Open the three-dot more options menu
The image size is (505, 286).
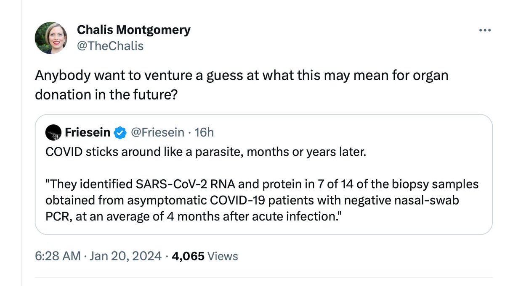tap(485, 31)
